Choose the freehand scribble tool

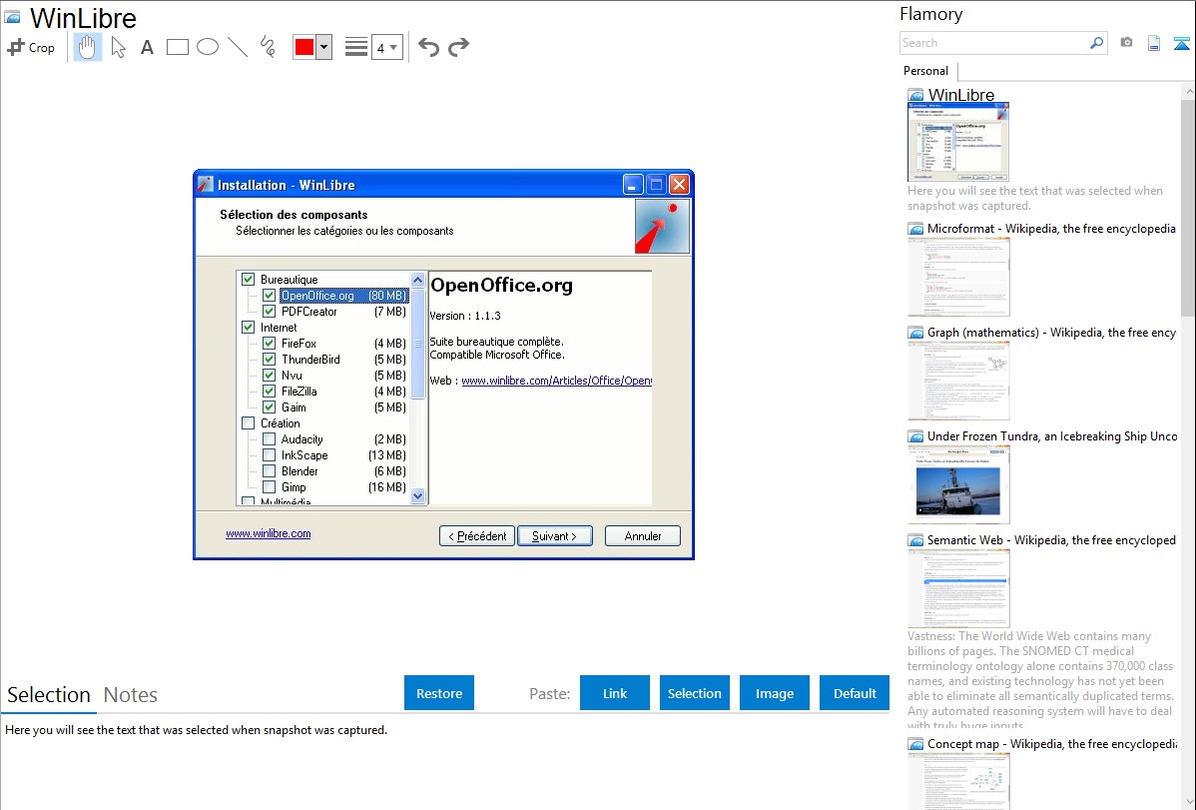tap(268, 47)
